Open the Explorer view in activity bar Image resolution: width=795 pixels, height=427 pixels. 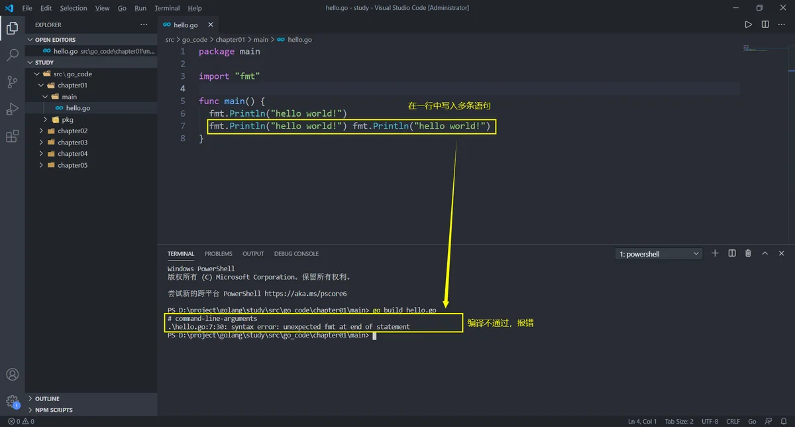tap(12, 27)
